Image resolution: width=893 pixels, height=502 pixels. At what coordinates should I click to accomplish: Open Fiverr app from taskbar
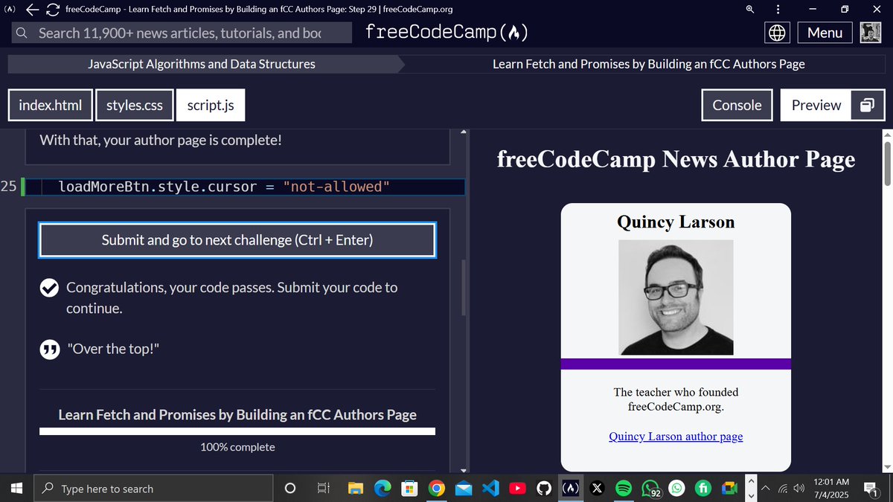(704, 489)
